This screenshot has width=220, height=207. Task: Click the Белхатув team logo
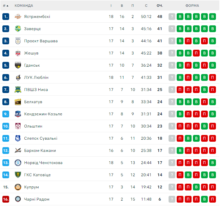(x=18, y=102)
